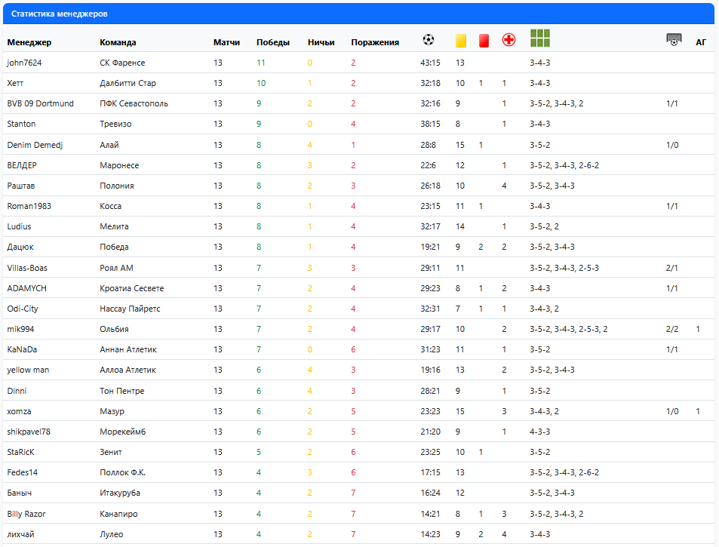Click the red cross injuries icon
Viewport: 719px width, 547px height.
[x=509, y=40]
